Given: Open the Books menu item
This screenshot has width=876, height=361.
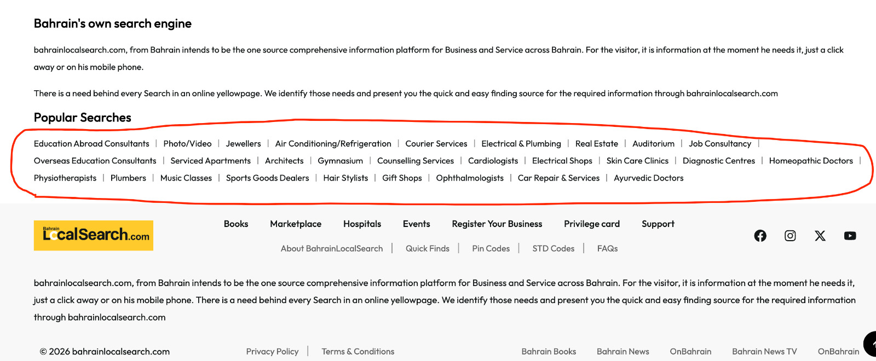Looking at the screenshot, I should point(236,224).
